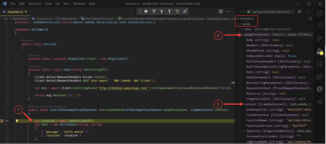The image size is (326, 144).
Task: Open the Edit menu
Action: point(22,4)
